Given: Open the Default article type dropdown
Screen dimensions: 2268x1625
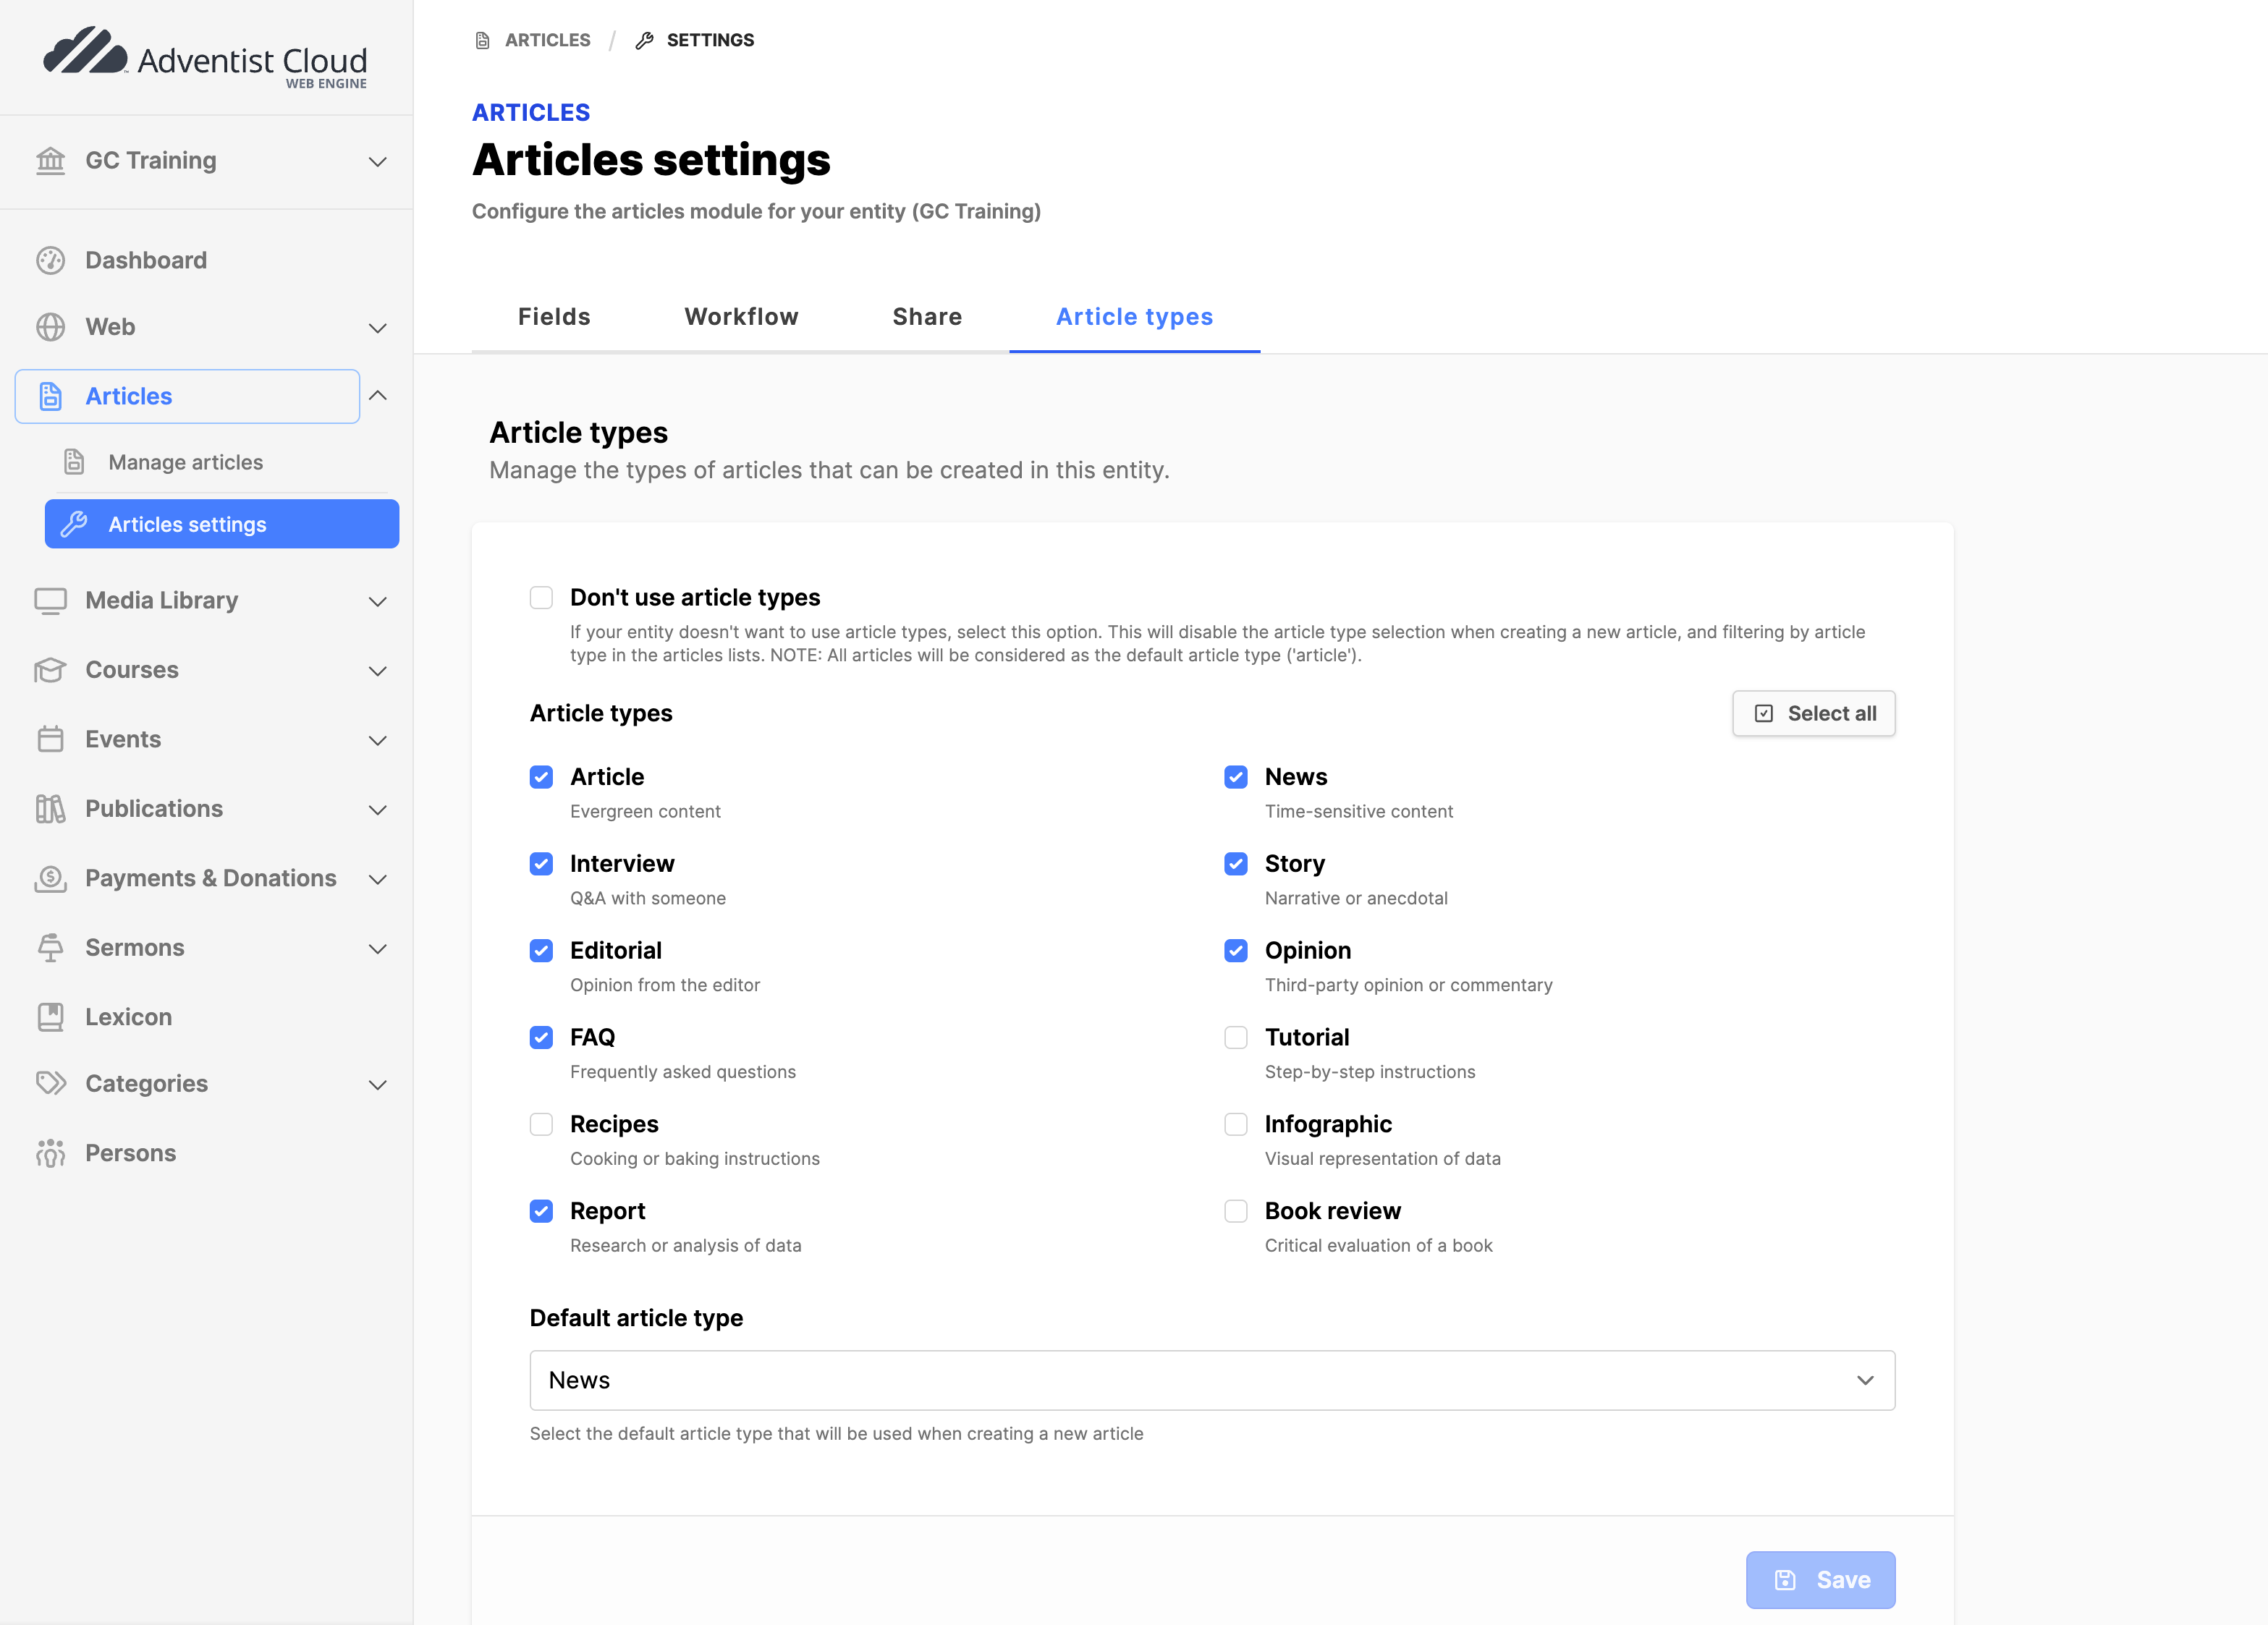Looking at the screenshot, I should (1212, 1380).
